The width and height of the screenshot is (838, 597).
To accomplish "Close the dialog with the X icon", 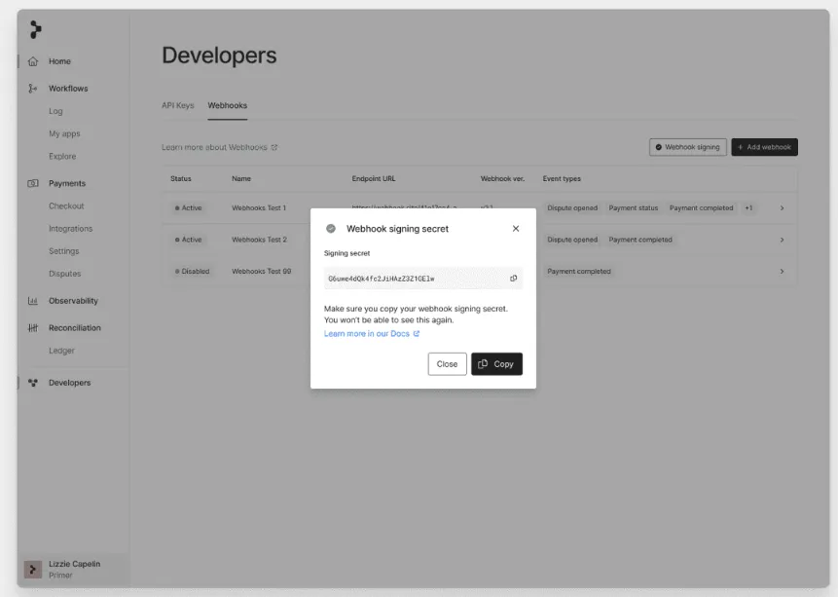I will point(516,229).
